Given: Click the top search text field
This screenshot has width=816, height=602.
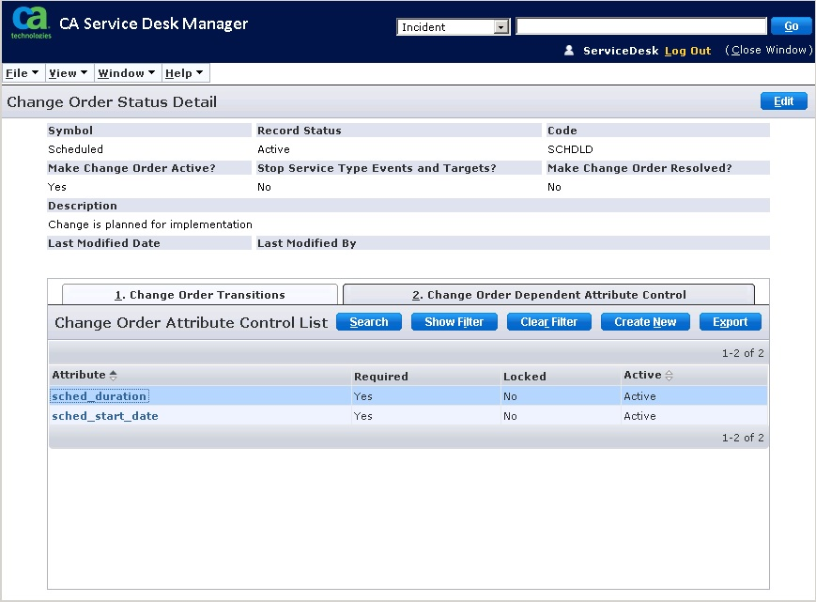Looking at the screenshot, I should 641,26.
